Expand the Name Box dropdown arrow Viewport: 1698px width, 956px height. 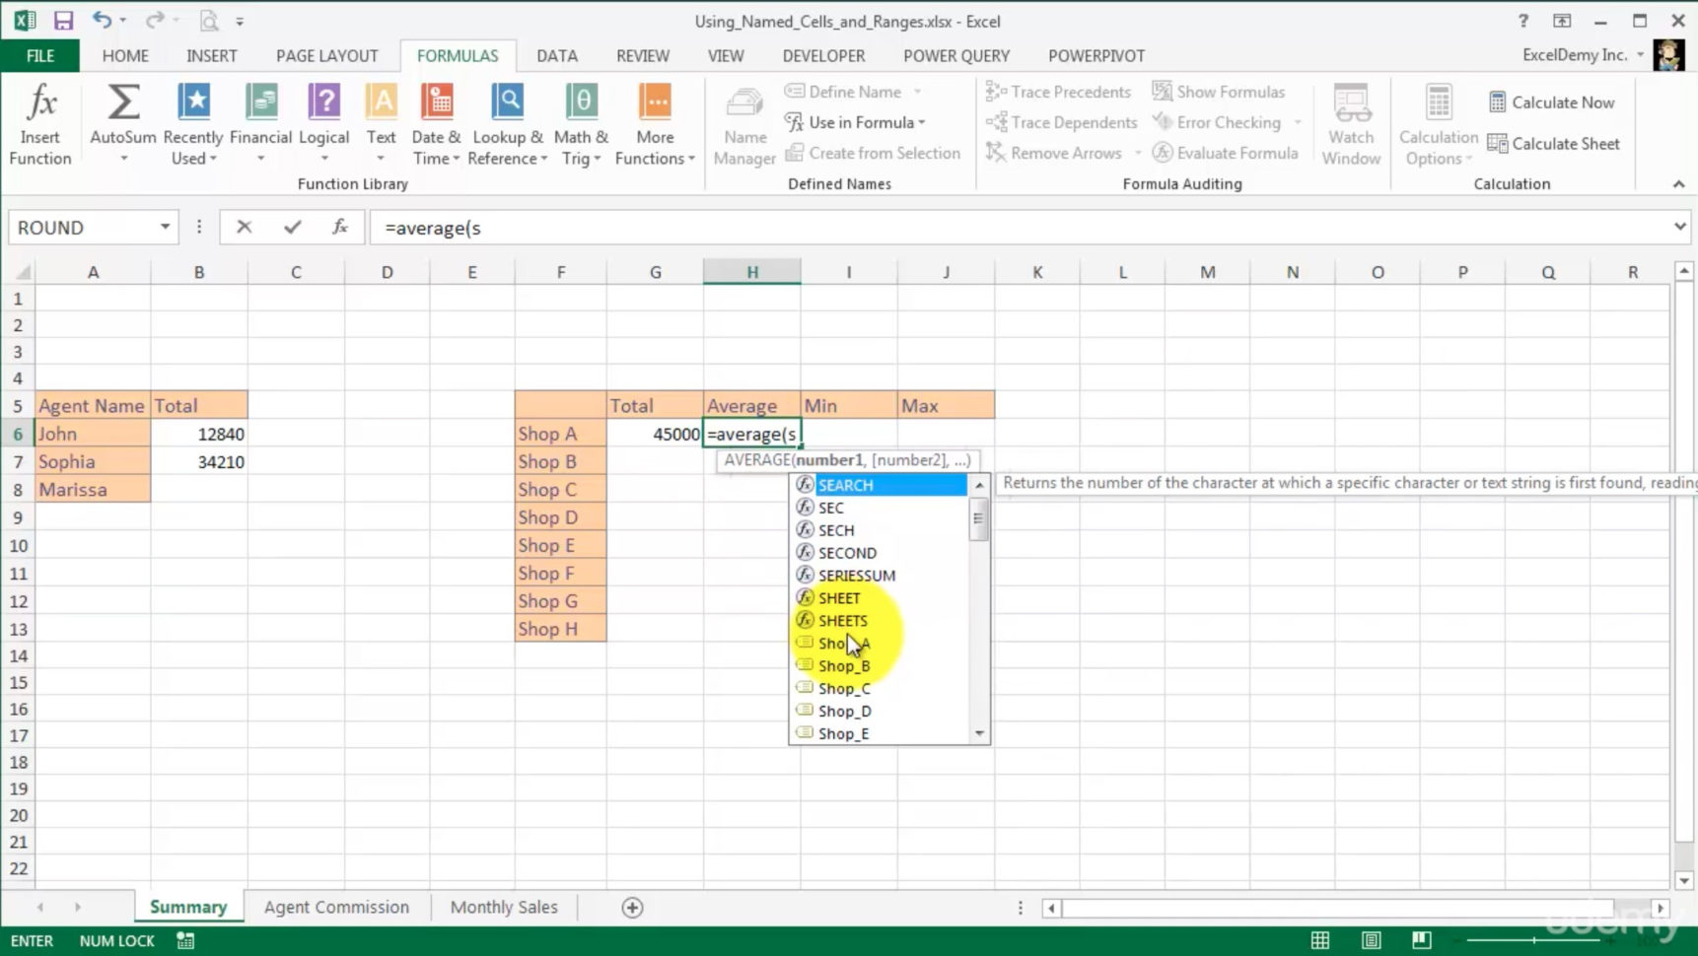point(165,228)
